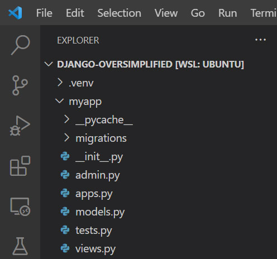277x259 pixels.
Task: Collapse the myapp folder chevron
Action: (x=60, y=101)
